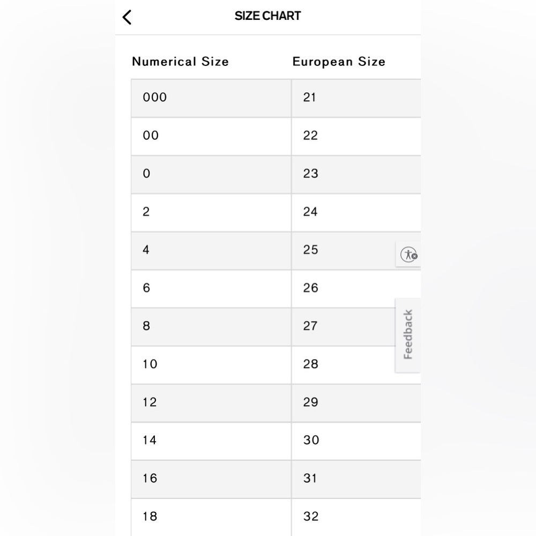The height and width of the screenshot is (536, 536).
Task: Click numerical size 4 cell
Action: 211,250
